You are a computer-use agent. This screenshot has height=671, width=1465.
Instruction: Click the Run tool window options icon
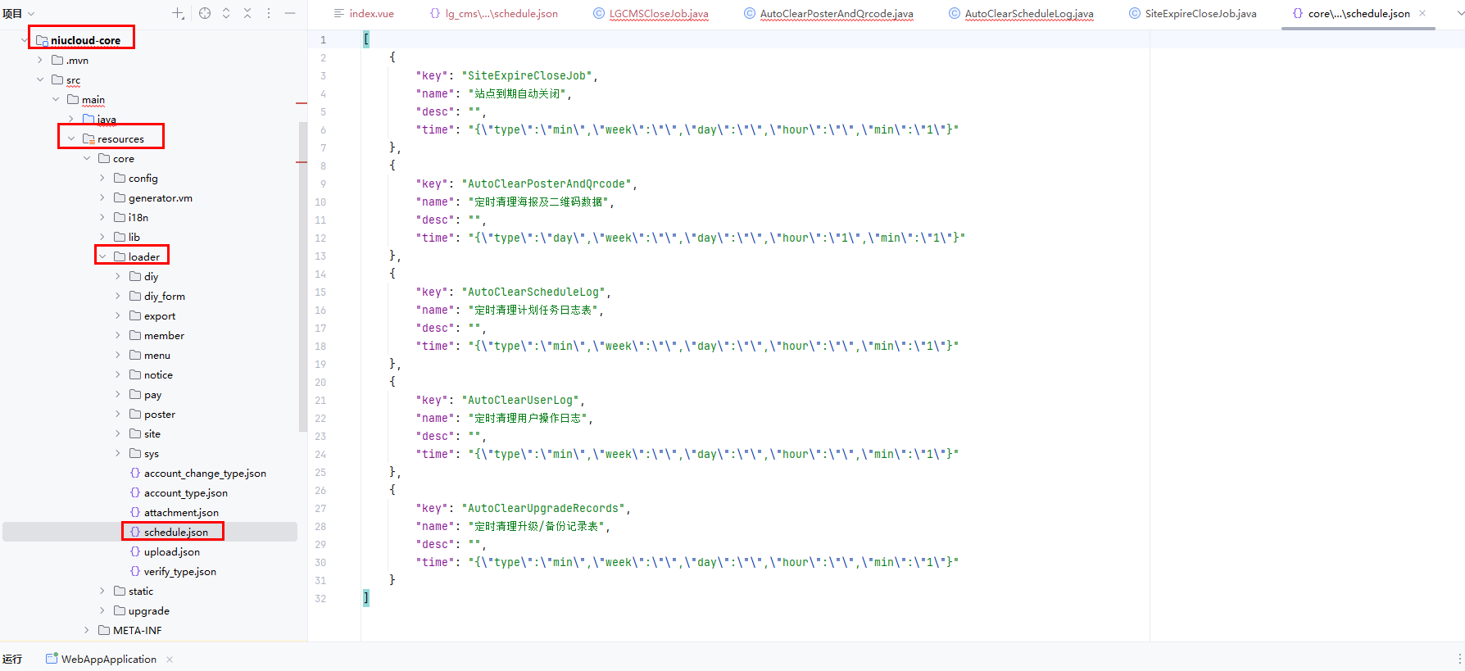pos(1459,659)
